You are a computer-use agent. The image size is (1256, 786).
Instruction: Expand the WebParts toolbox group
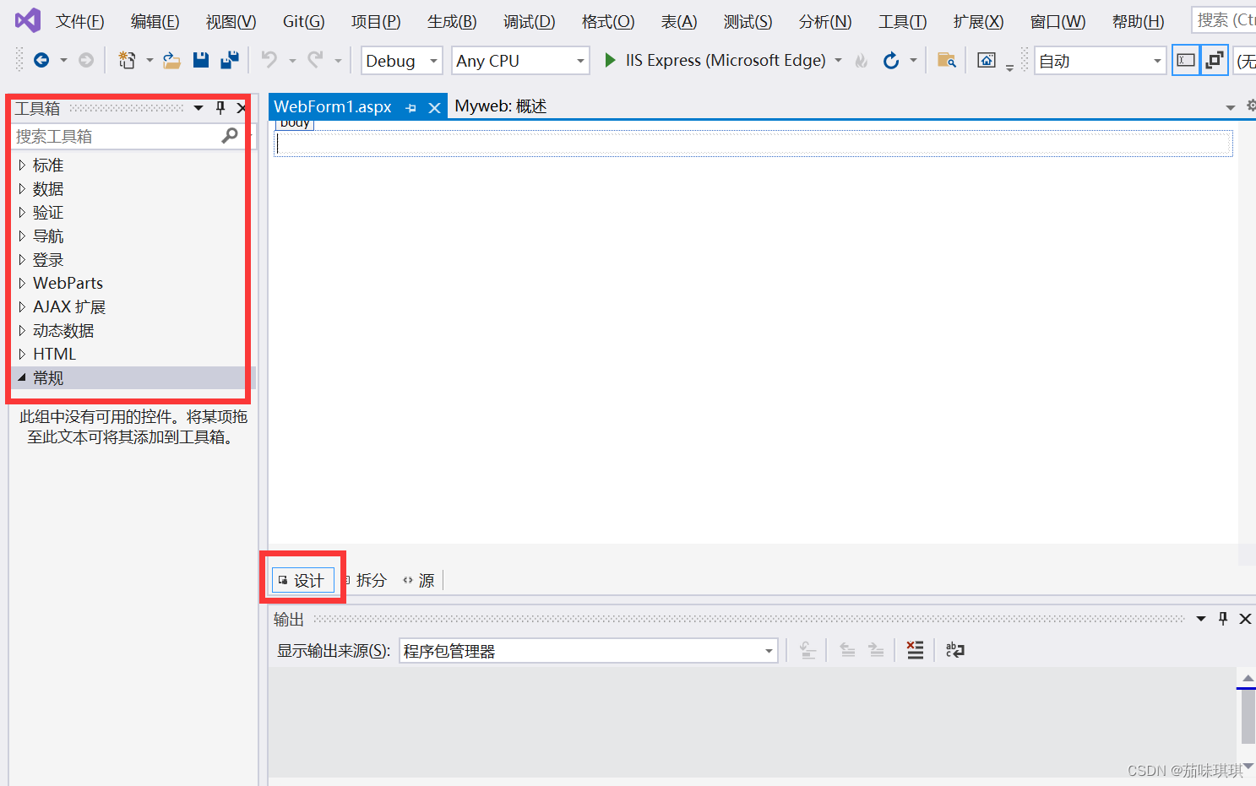pos(22,283)
